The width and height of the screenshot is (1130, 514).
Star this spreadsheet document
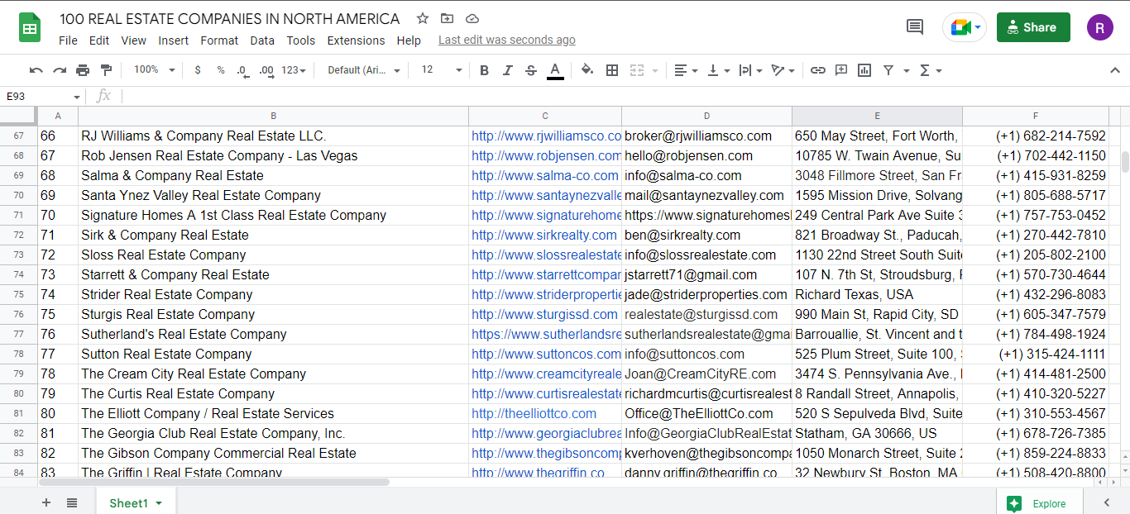[423, 18]
